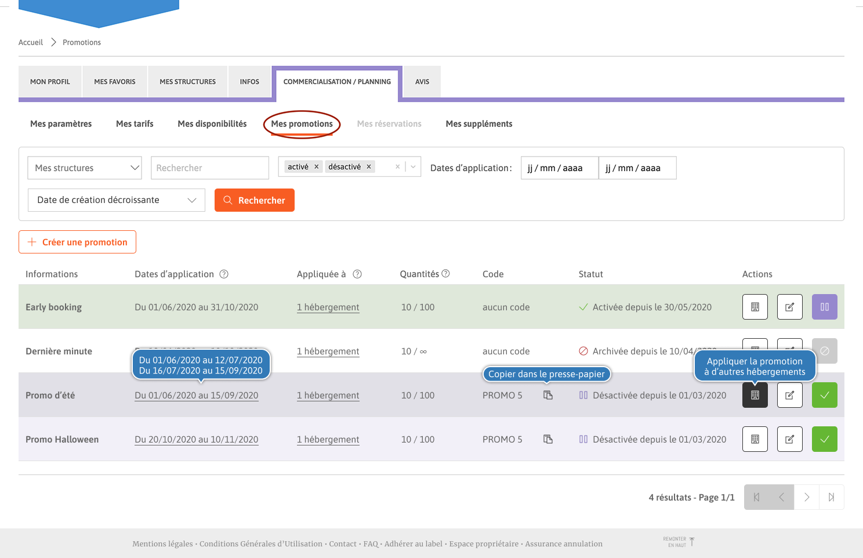Screen dimensions: 863x558
Task: Edit the Promo Halloween promotion
Action: (790, 439)
